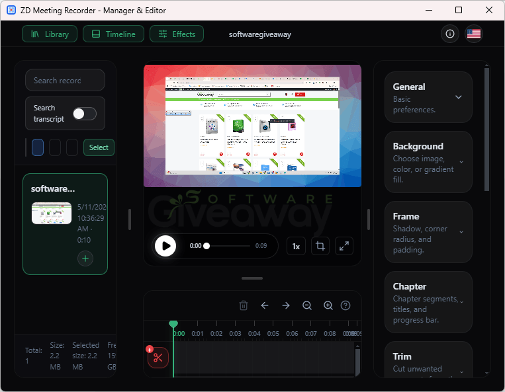Expand the Chapter section
Screen dimensions: 505x392
pyautogui.click(x=428, y=302)
